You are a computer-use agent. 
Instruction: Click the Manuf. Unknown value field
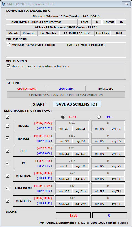29,33
